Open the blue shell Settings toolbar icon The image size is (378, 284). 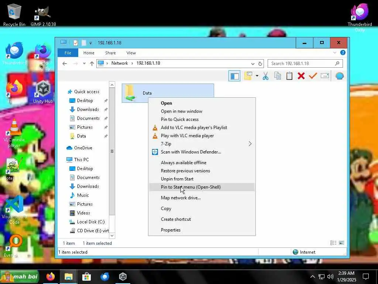[340, 76]
